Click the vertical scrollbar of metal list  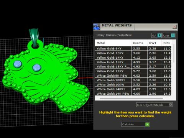[174, 53]
